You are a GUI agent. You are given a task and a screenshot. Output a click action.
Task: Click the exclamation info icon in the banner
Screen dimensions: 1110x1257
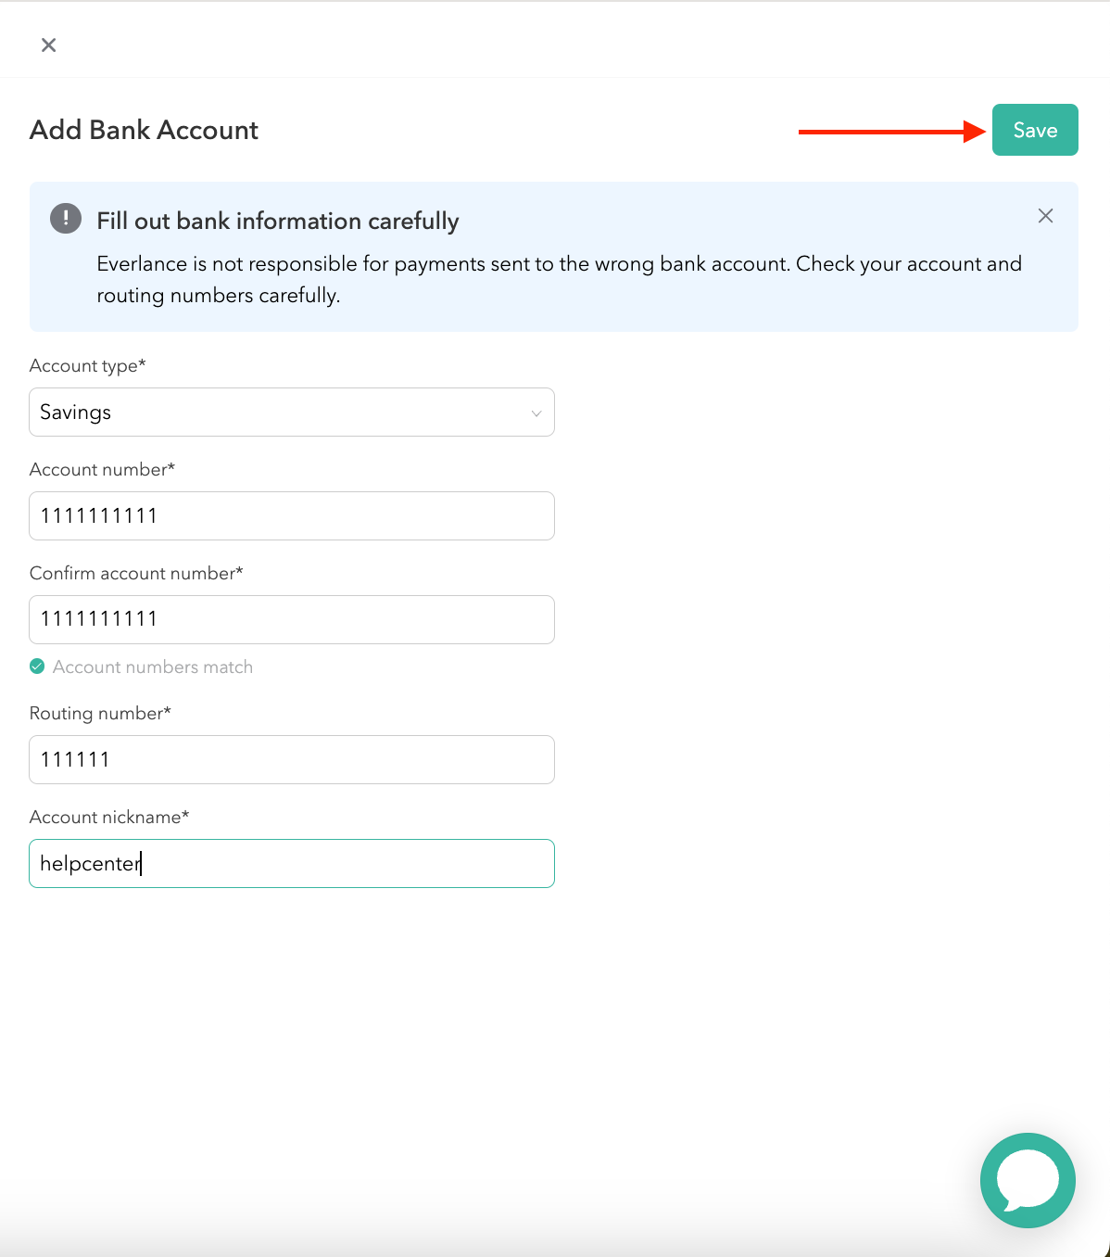[x=65, y=217]
